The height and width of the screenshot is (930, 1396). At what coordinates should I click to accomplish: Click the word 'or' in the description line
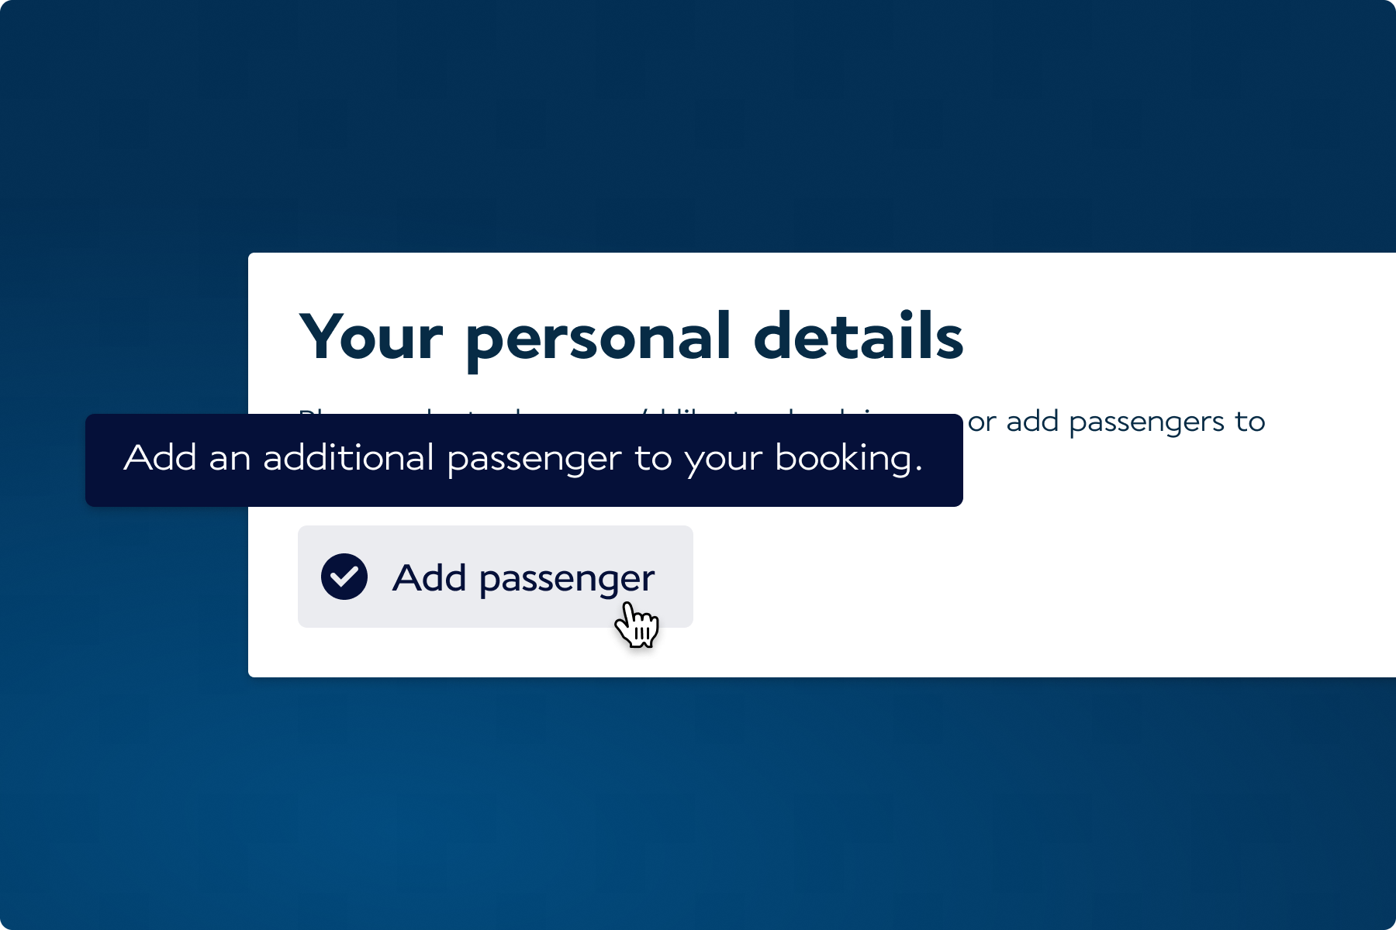point(981,422)
